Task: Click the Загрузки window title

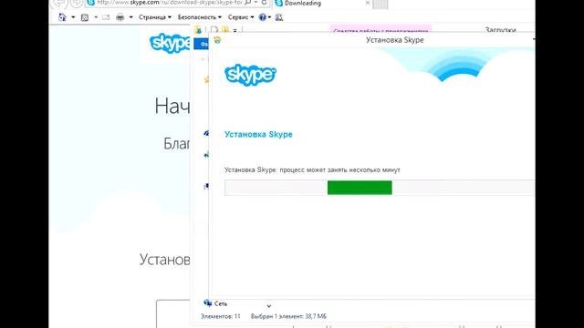Action: (501, 30)
